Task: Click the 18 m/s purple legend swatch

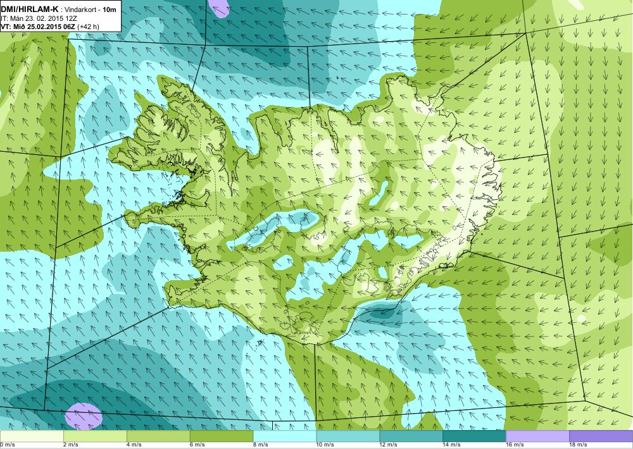Action: 601,436
